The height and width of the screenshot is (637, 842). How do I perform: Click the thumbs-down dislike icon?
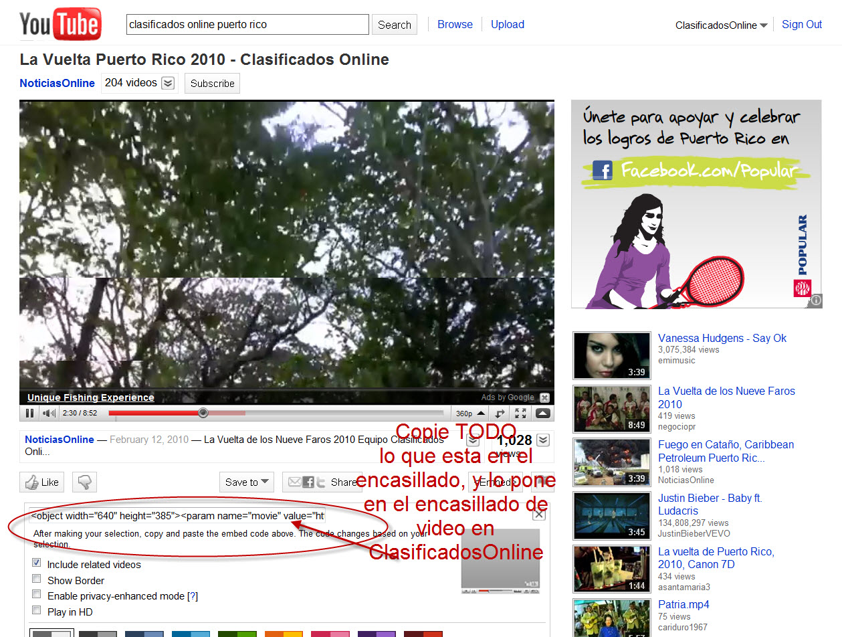pos(85,482)
